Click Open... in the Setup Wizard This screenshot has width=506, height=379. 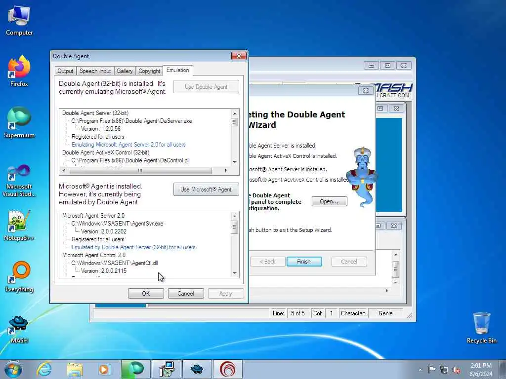329,201
